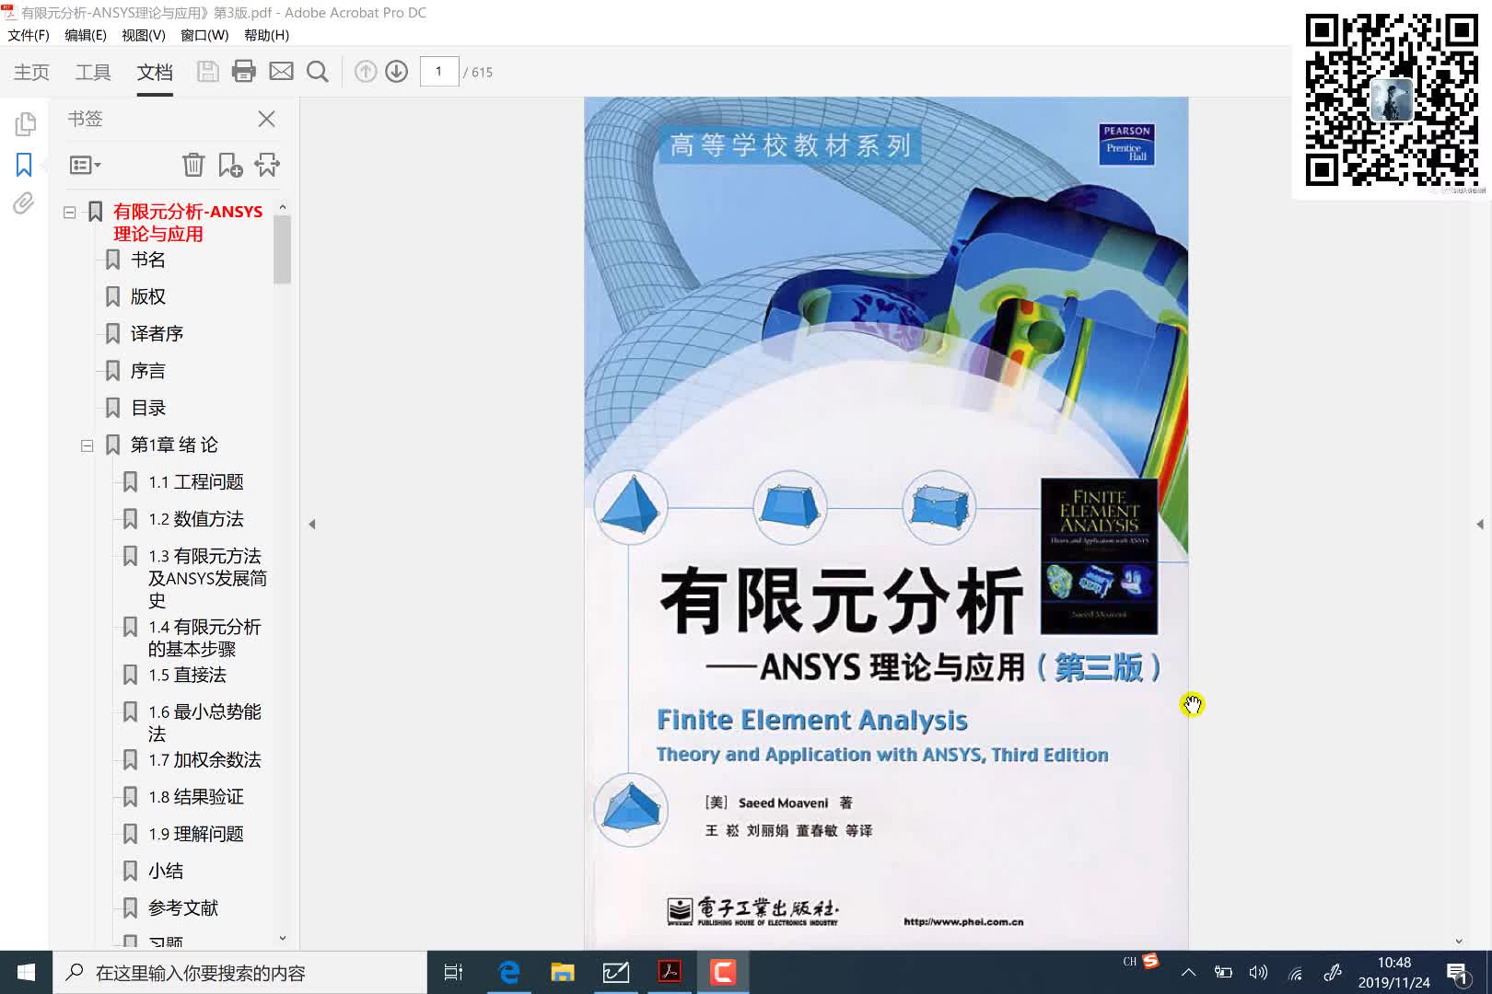Open notification center icon
Image resolution: width=1492 pixels, height=994 pixels.
pyautogui.click(x=1458, y=973)
